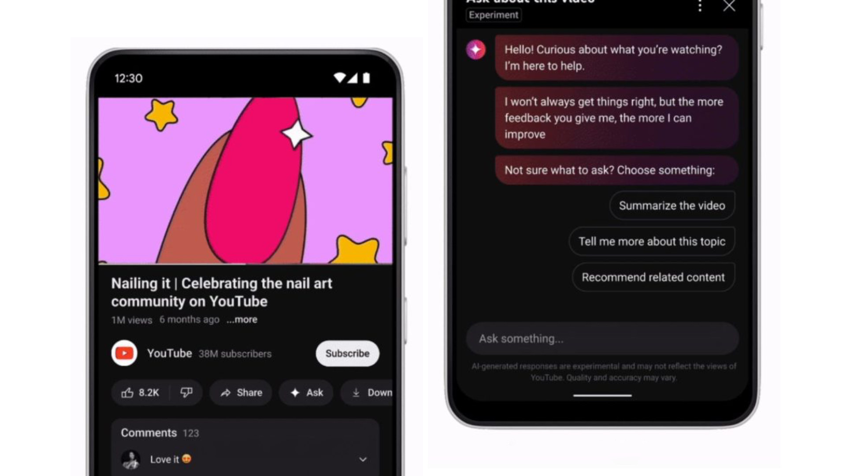Tap the Ask something input field
The height and width of the screenshot is (476, 846).
tap(603, 338)
